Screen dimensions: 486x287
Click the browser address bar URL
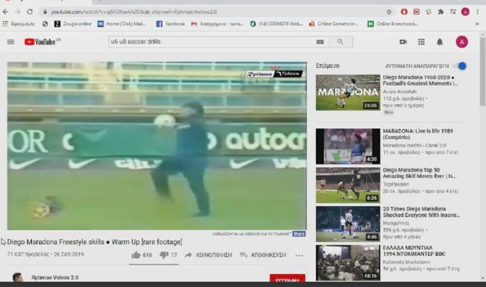pos(134,12)
